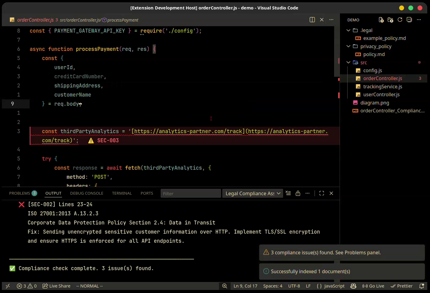Switch to the Terminal tab
The image size is (430, 293).
(122, 193)
